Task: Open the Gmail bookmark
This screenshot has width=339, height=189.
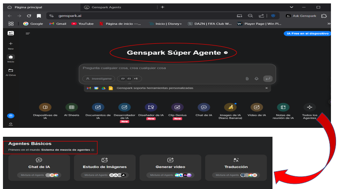Action: [x=58, y=24]
